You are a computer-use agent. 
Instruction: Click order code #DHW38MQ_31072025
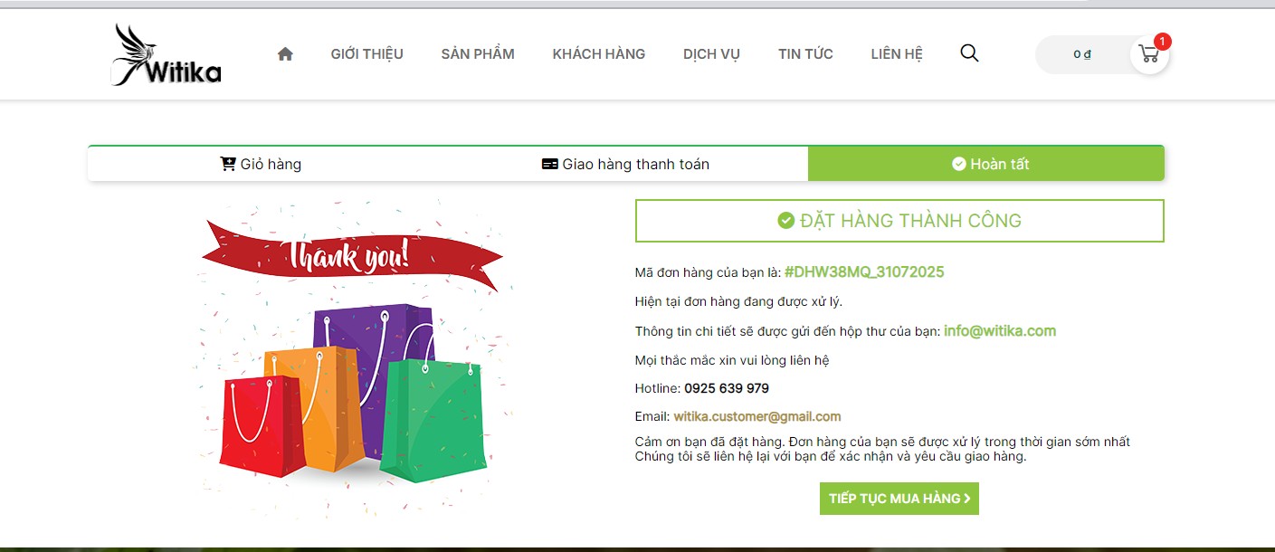pos(864,272)
